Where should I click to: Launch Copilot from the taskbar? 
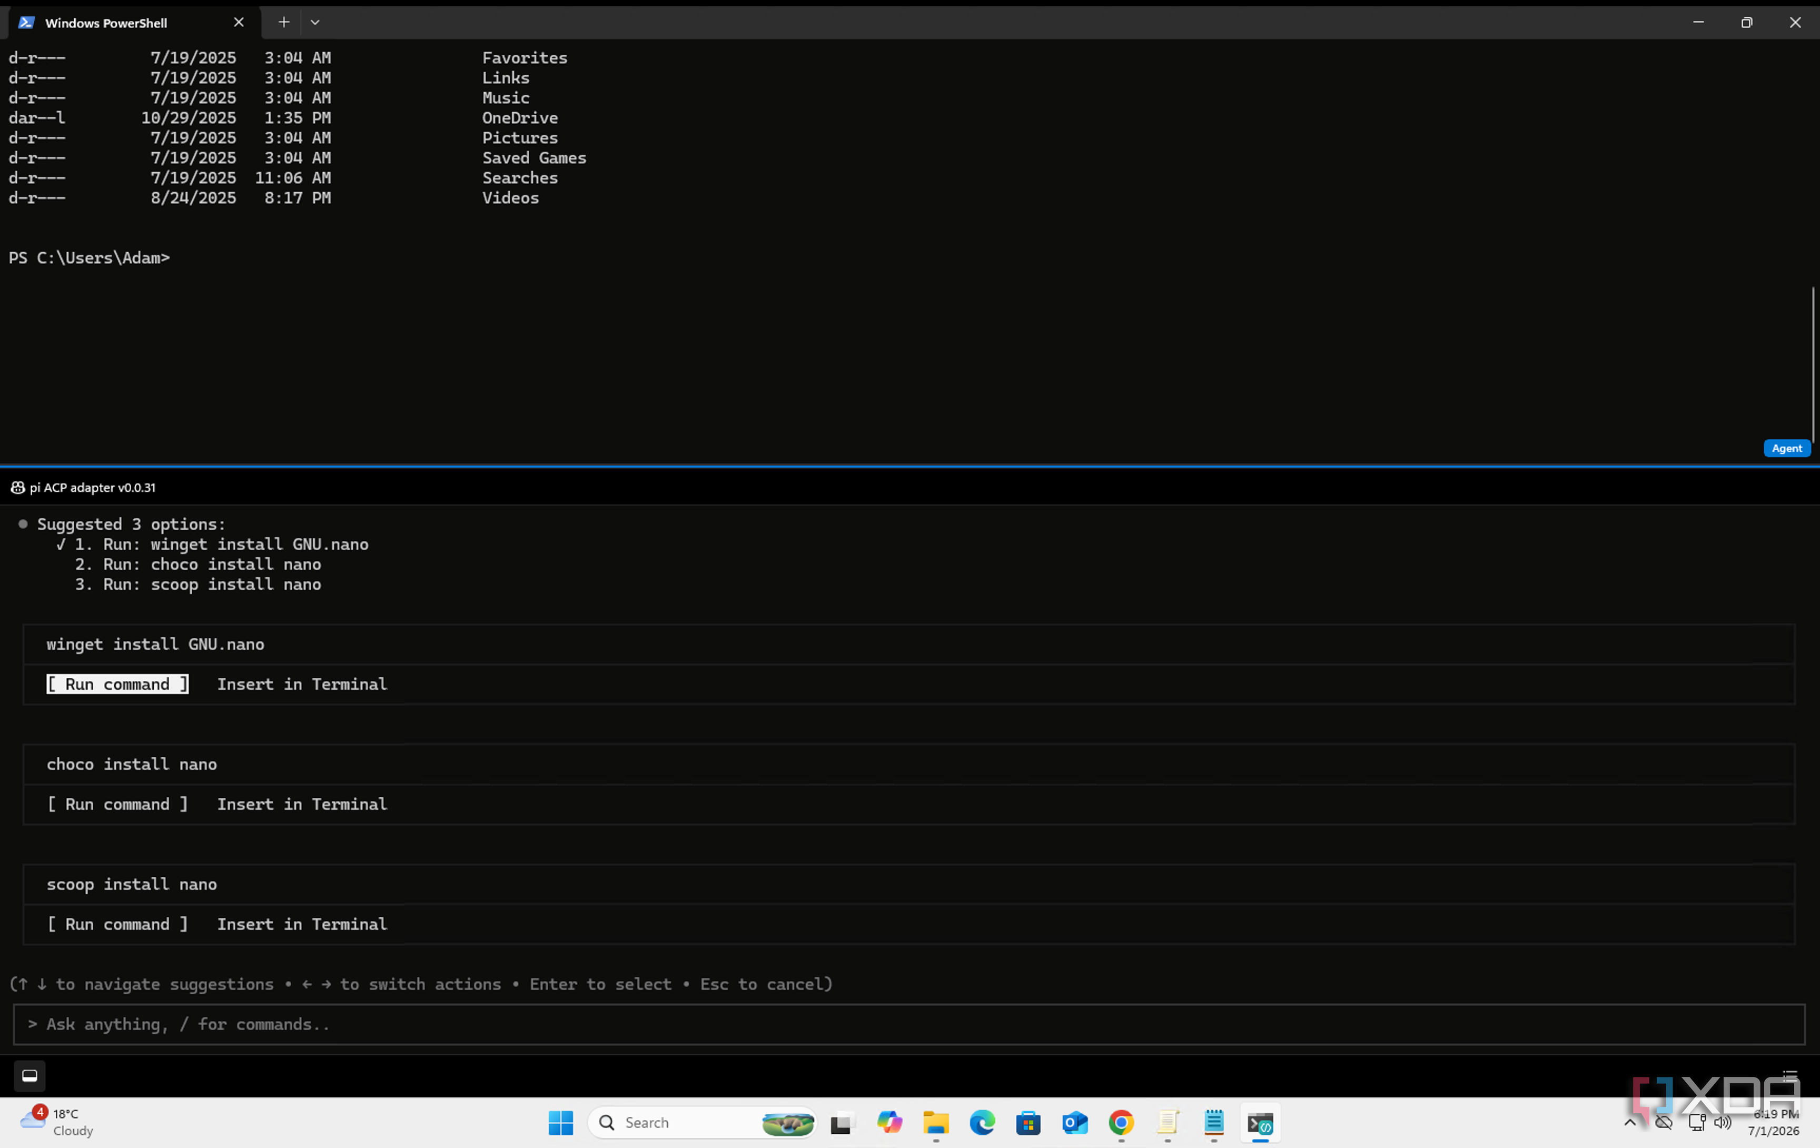(x=889, y=1123)
